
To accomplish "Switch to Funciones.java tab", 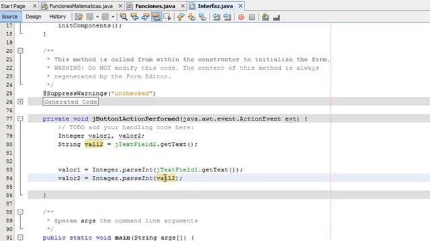I will pos(155,6).
